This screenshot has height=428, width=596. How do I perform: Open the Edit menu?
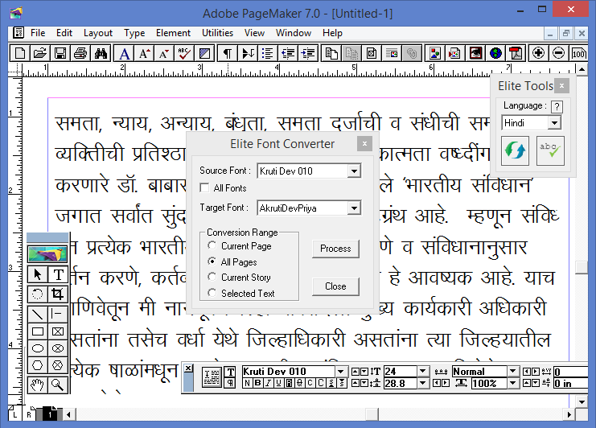[64, 33]
